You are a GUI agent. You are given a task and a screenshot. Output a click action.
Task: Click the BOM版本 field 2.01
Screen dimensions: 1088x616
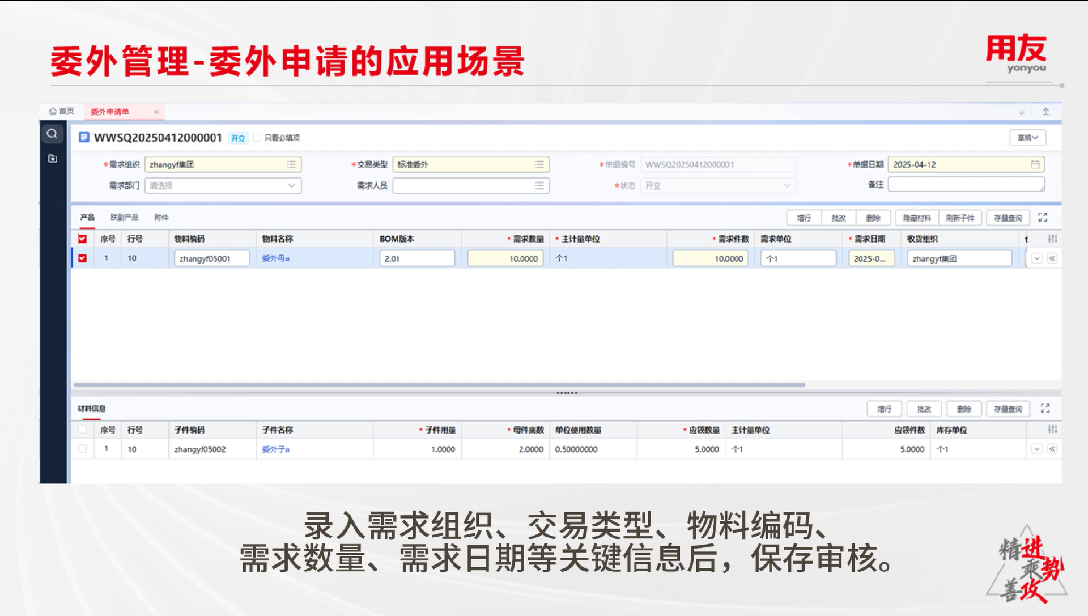click(417, 258)
